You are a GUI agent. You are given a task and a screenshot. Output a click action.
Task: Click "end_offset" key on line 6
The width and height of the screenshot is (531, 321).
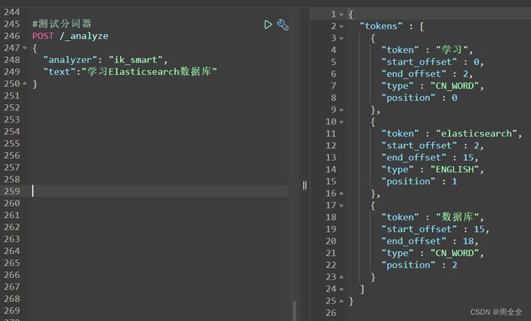tap(414, 74)
